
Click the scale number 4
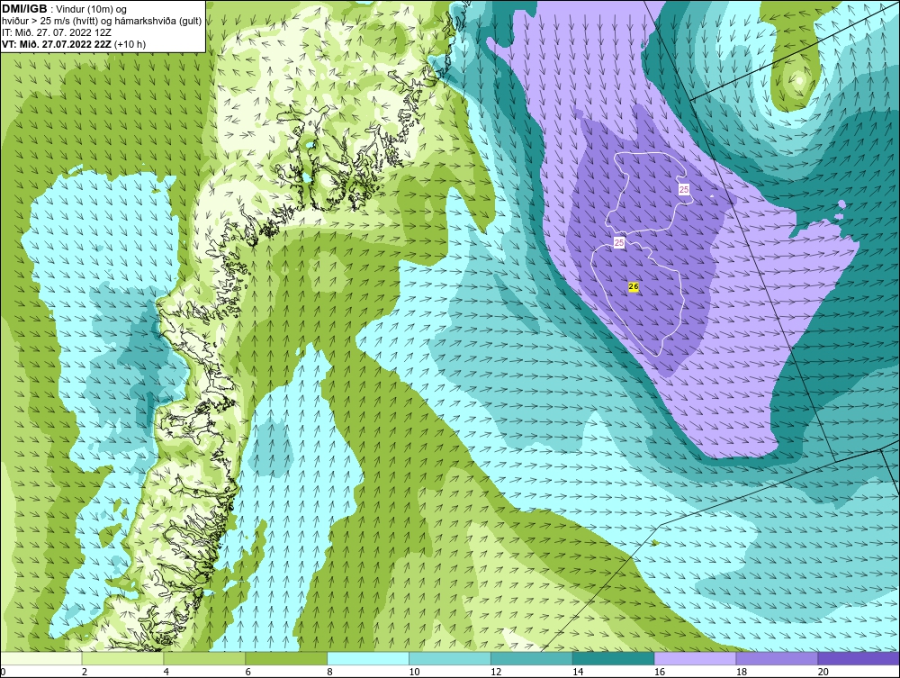click(x=166, y=672)
